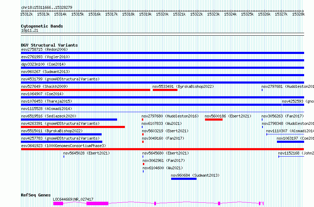Open the LOC644669|NR_027417 gene label

tap(73, 199)
